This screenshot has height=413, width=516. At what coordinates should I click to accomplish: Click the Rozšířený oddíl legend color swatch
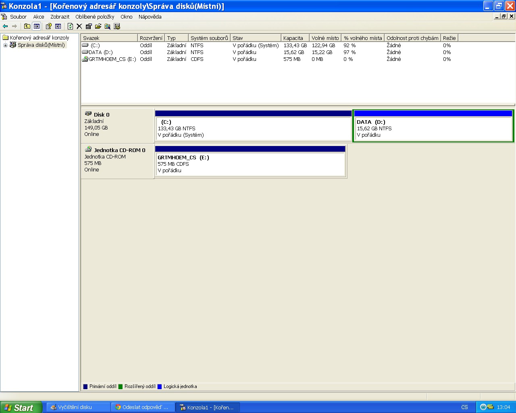(121, 386)
